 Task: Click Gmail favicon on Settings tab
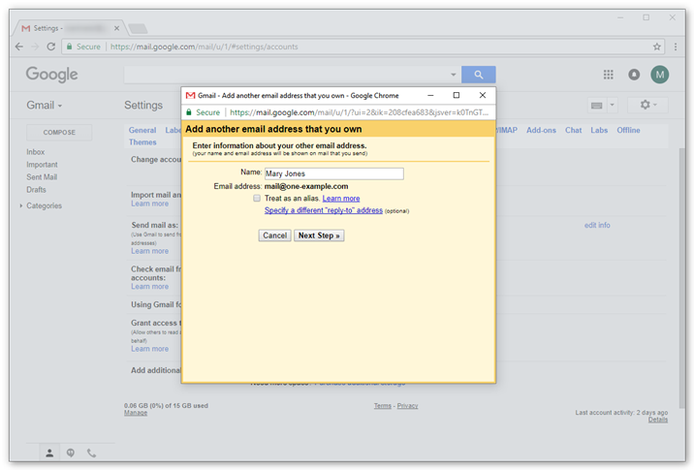tap(25, 28)
